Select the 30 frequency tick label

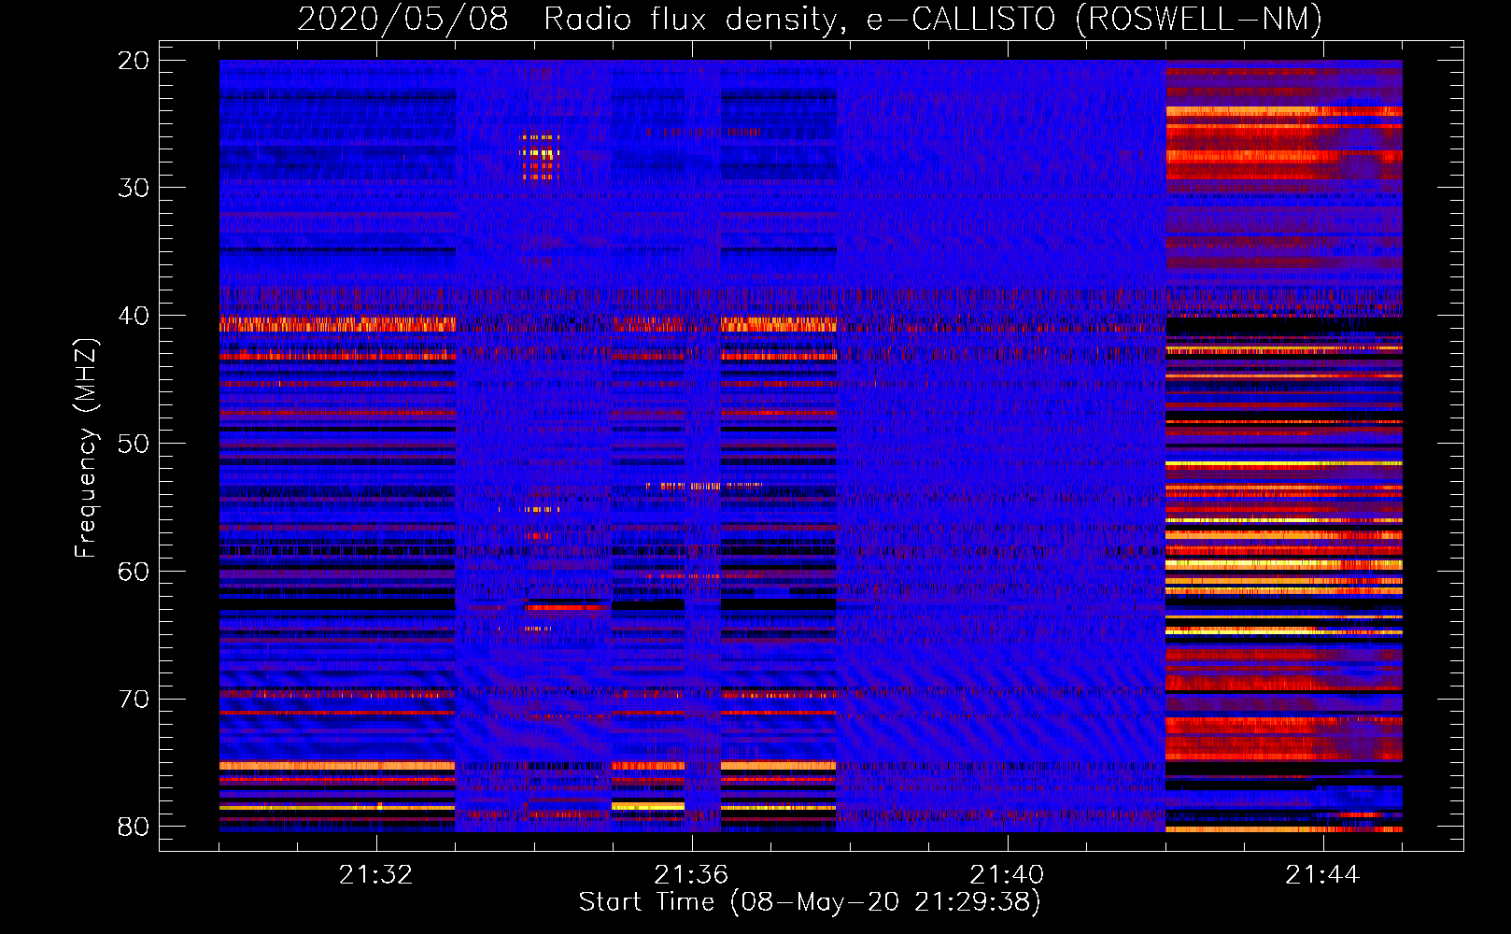[x=134, y=188]
